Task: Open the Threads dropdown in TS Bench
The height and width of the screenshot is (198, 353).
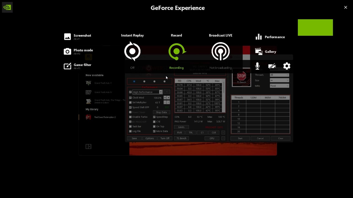Action: [x=279, y=75]
